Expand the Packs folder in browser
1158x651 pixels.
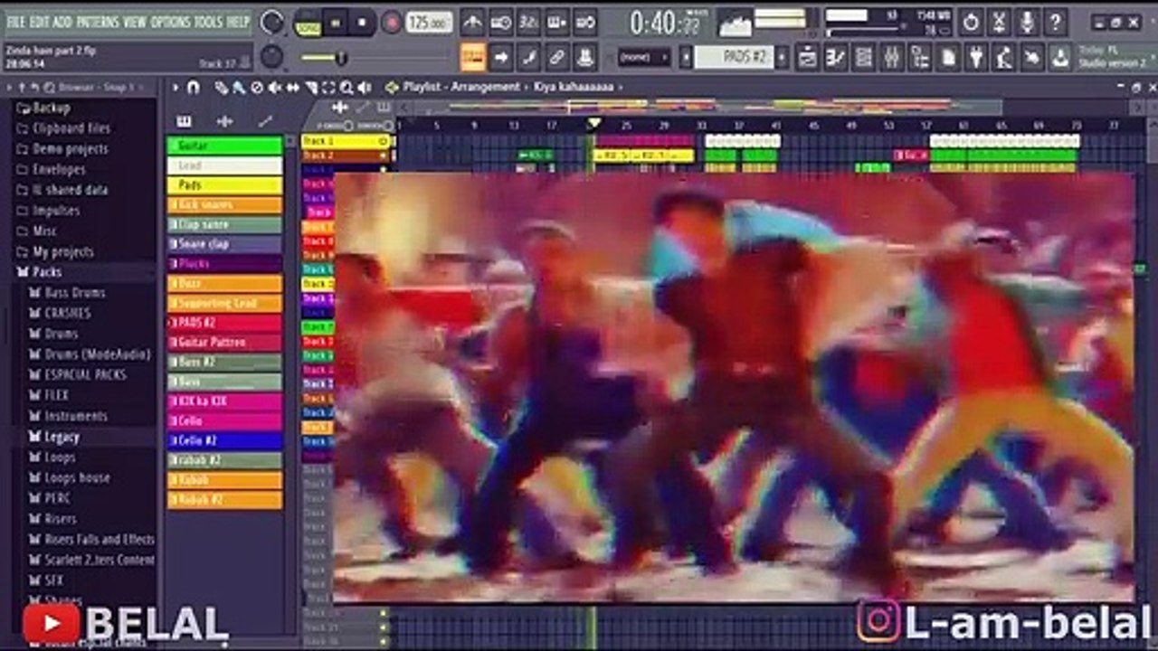tap(47, 271)
